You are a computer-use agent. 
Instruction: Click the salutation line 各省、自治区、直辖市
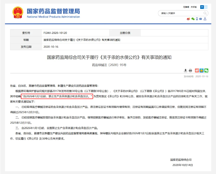tap(54, 86)
